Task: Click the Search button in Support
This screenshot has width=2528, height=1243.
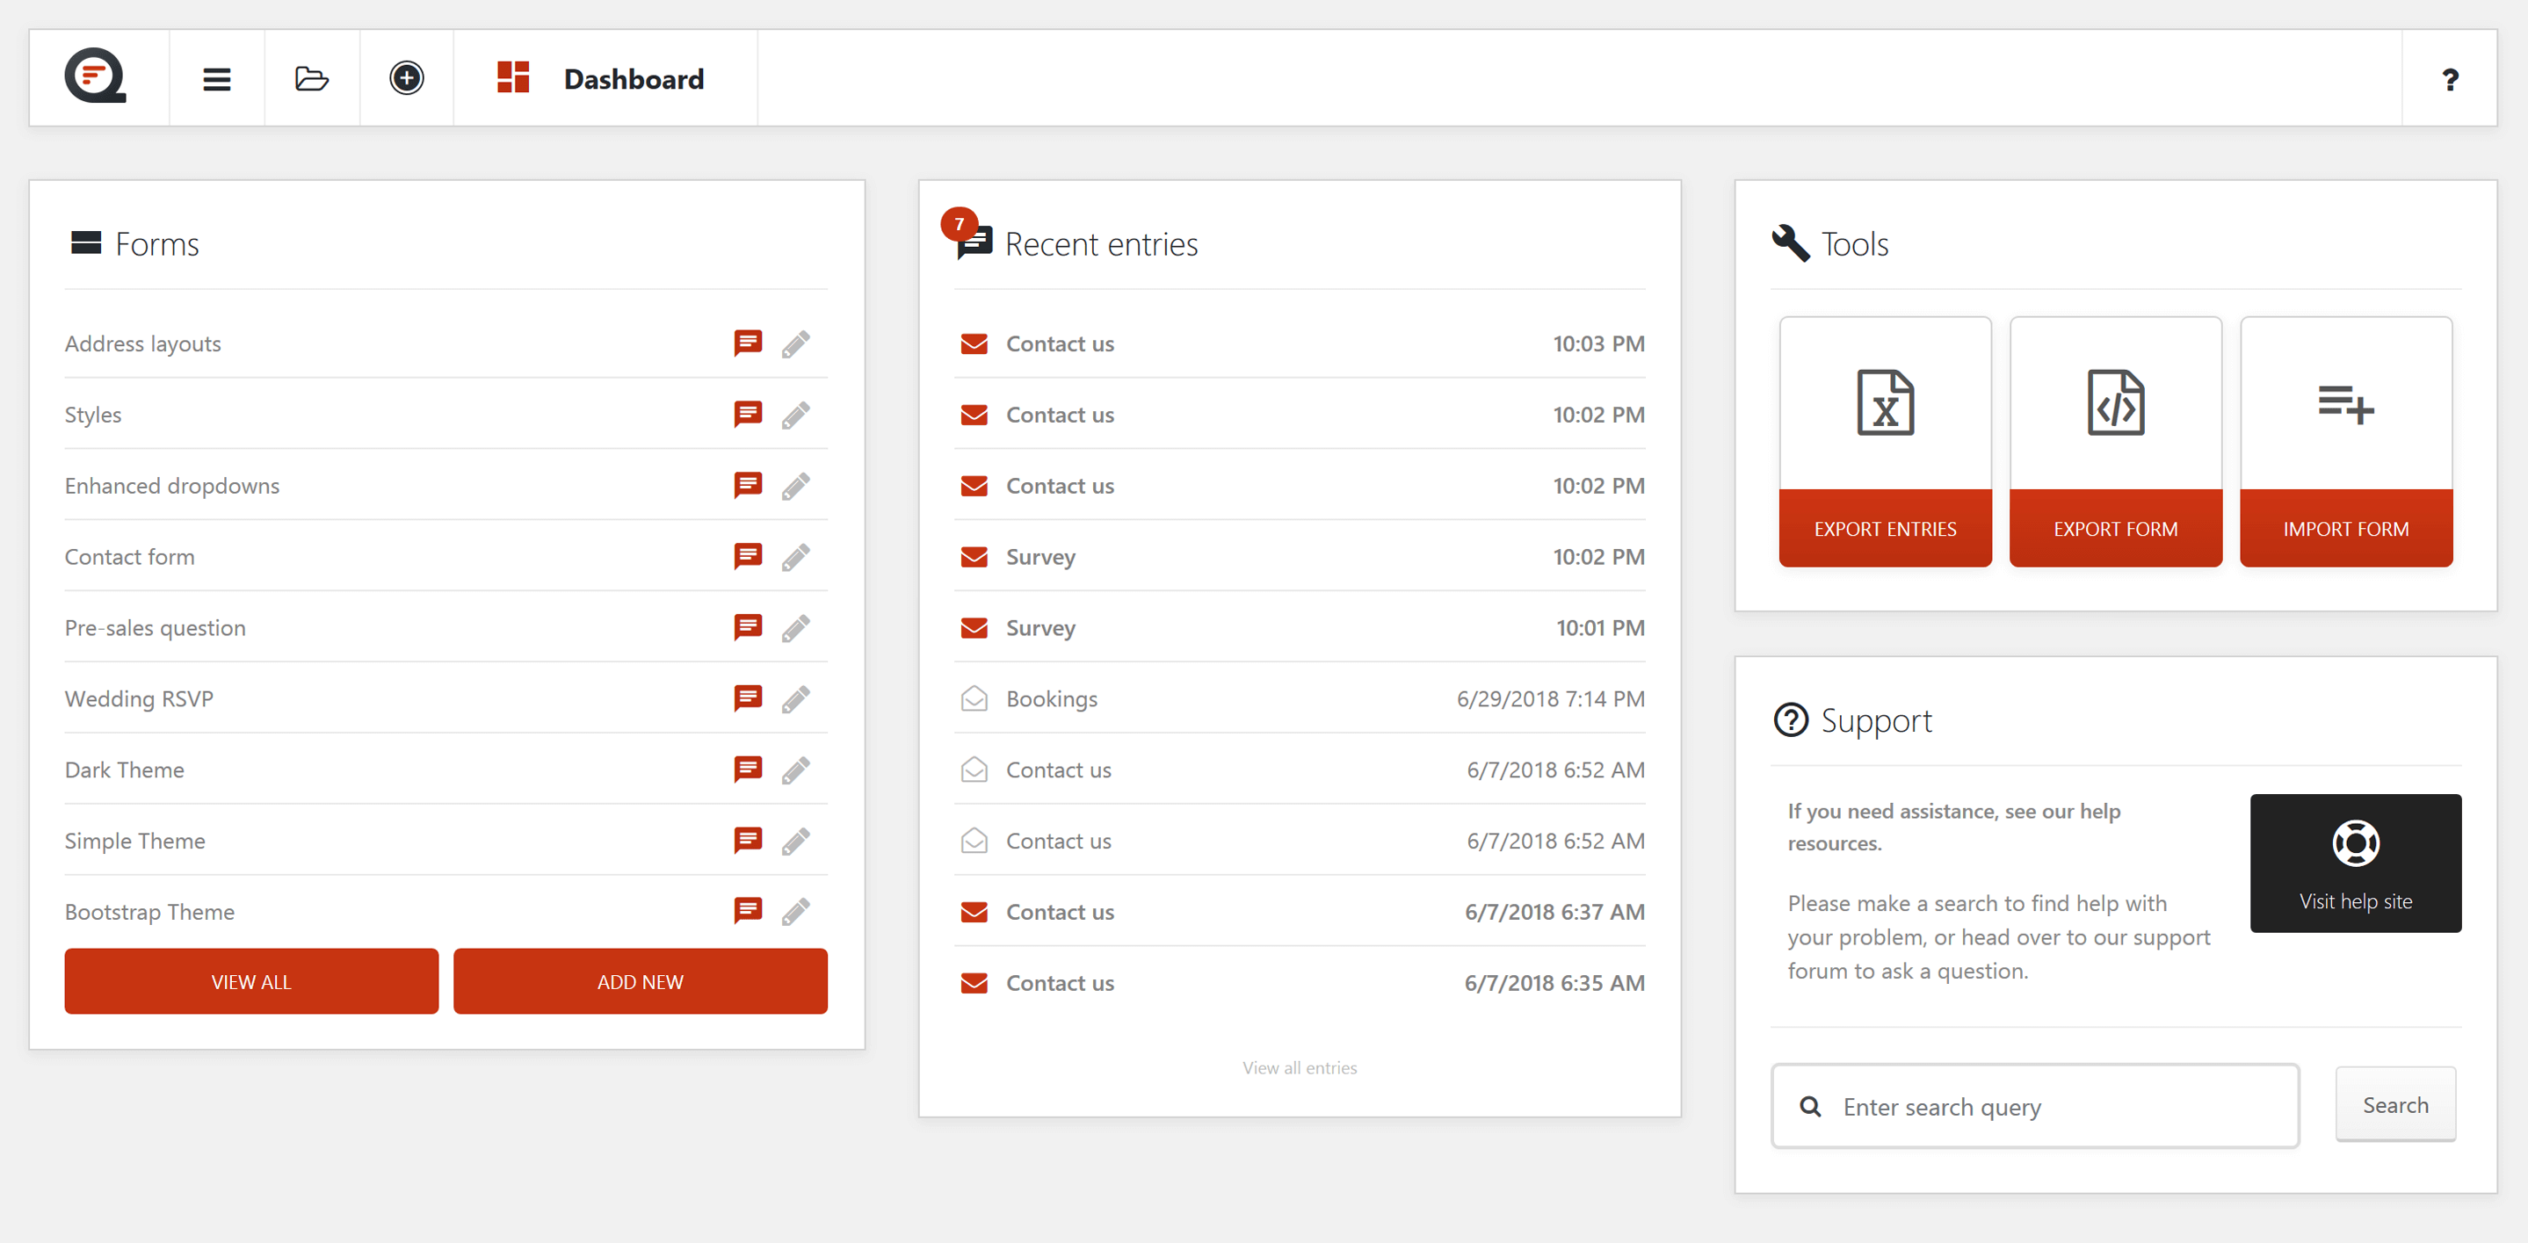Action: tap(2395, 1105)
